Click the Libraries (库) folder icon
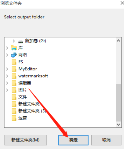 14,48
